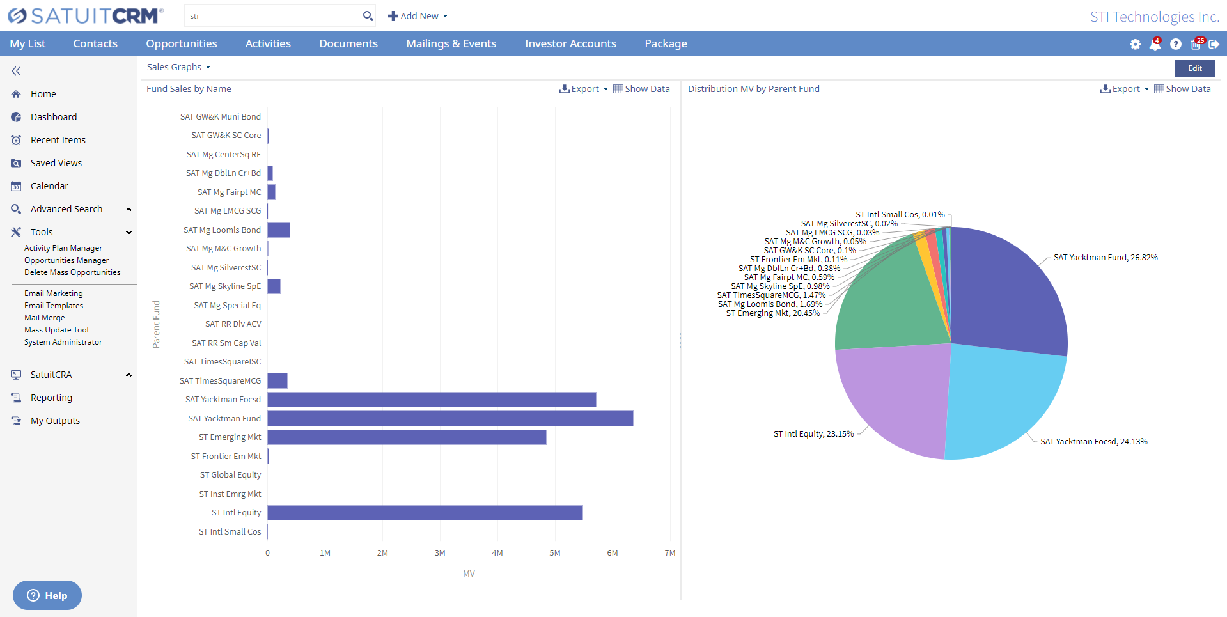This screenshot has height=617, width=1227.
Task: Click the Calendar icon
Action: [16, 186]
